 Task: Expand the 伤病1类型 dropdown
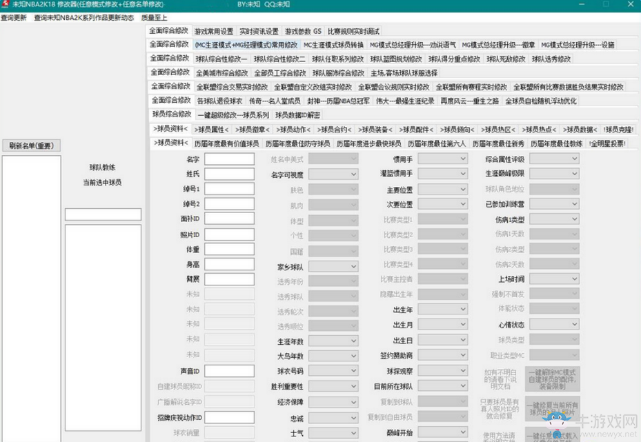point(554,219)
